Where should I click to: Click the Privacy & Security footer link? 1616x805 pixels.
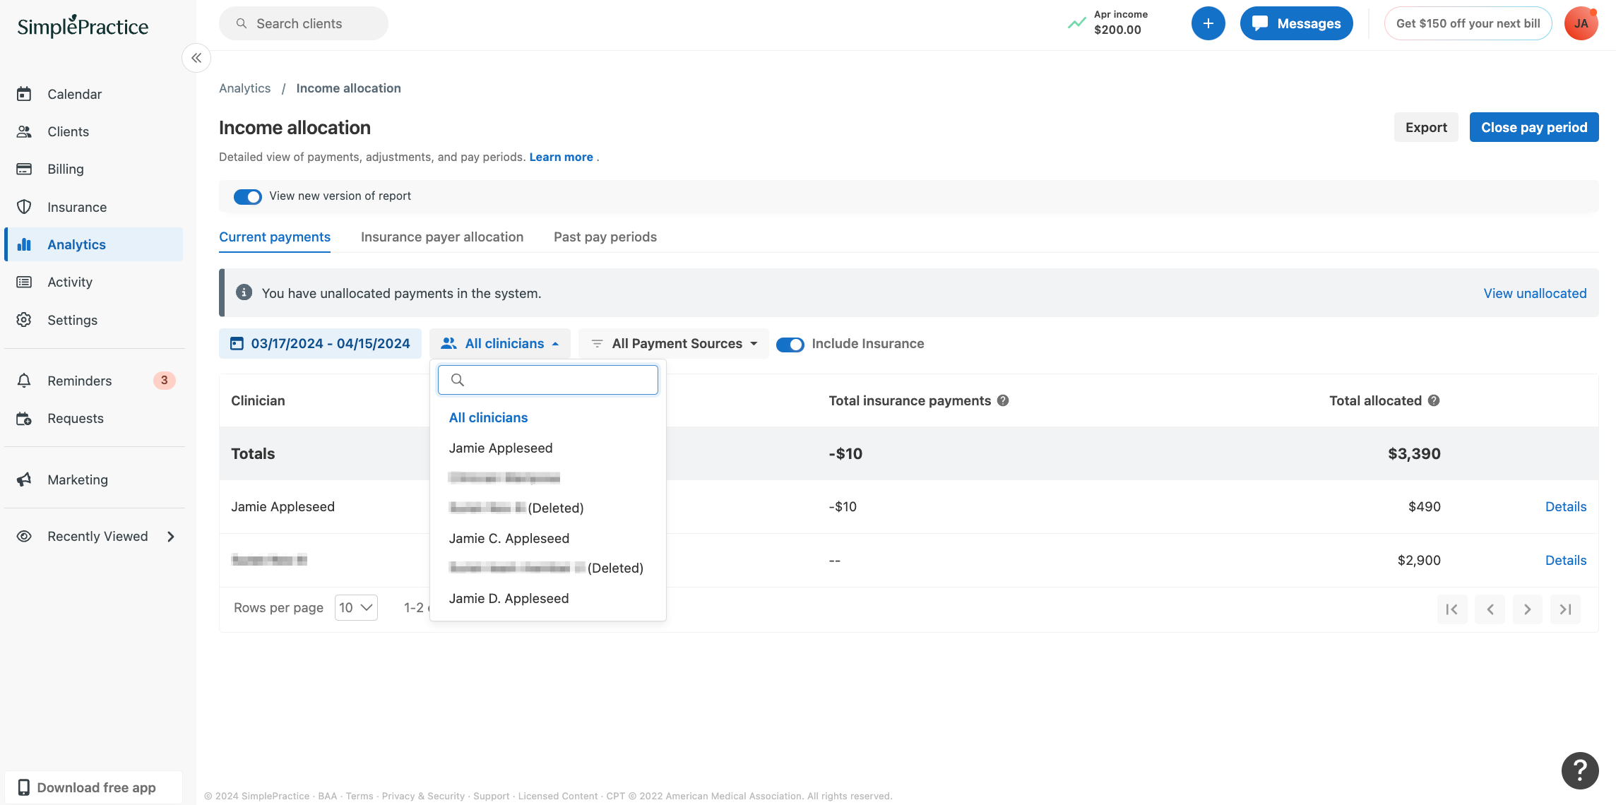[x=423, y=796]
